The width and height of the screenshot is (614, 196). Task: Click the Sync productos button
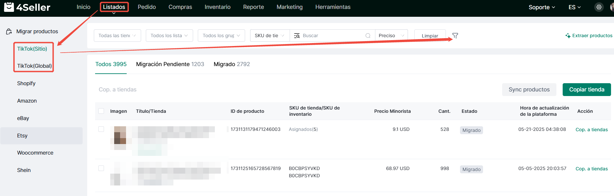click(529, 89)
